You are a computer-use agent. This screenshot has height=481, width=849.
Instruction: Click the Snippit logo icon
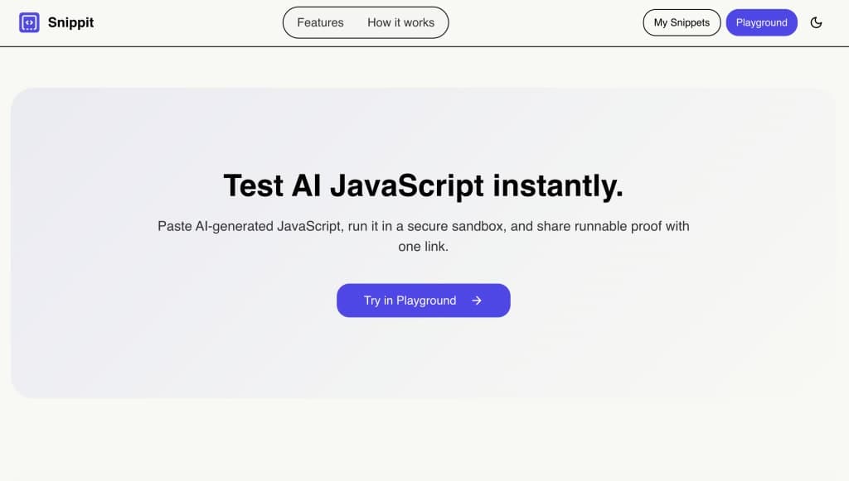click(x=29, y=22)
